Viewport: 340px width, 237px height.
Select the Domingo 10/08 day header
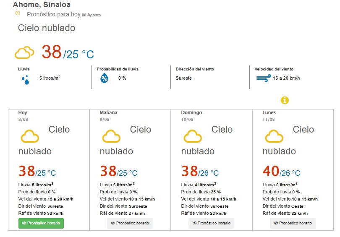(x=191, y=116)
